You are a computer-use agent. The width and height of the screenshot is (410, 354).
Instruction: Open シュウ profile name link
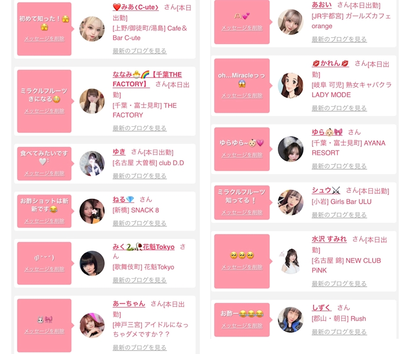tap(326, 190)
